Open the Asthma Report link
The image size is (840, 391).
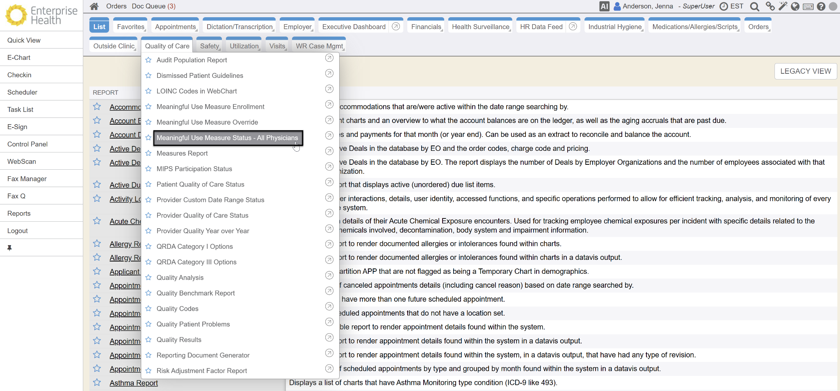[134, 383]
